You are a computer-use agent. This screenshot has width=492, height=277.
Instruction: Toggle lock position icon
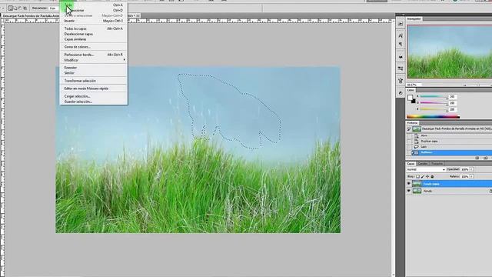pyautogui.click(x=427, y=176)
